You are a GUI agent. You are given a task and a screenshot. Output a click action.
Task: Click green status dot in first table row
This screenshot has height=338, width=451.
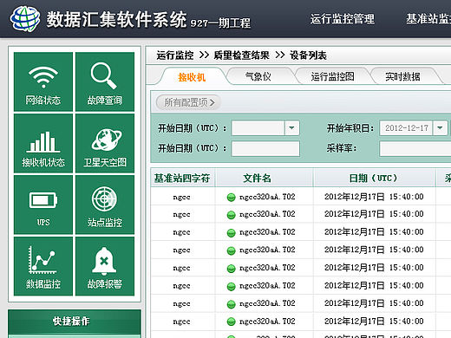pyautogui.click(x=231, y=198)
